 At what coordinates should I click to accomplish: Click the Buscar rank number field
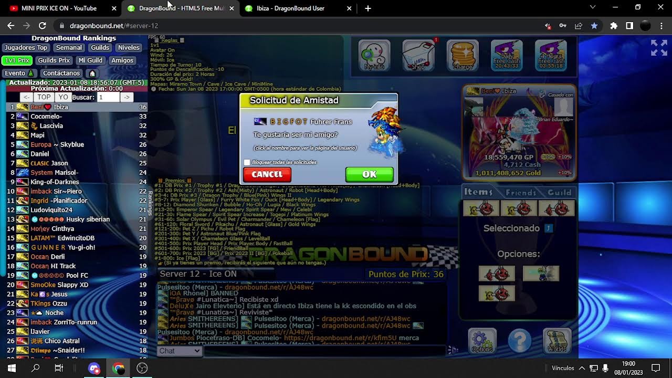[108, 97]
